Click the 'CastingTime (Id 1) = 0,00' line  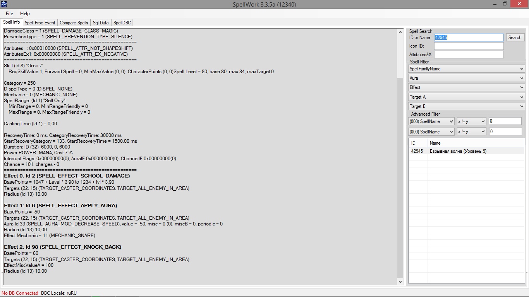[30, 124]
